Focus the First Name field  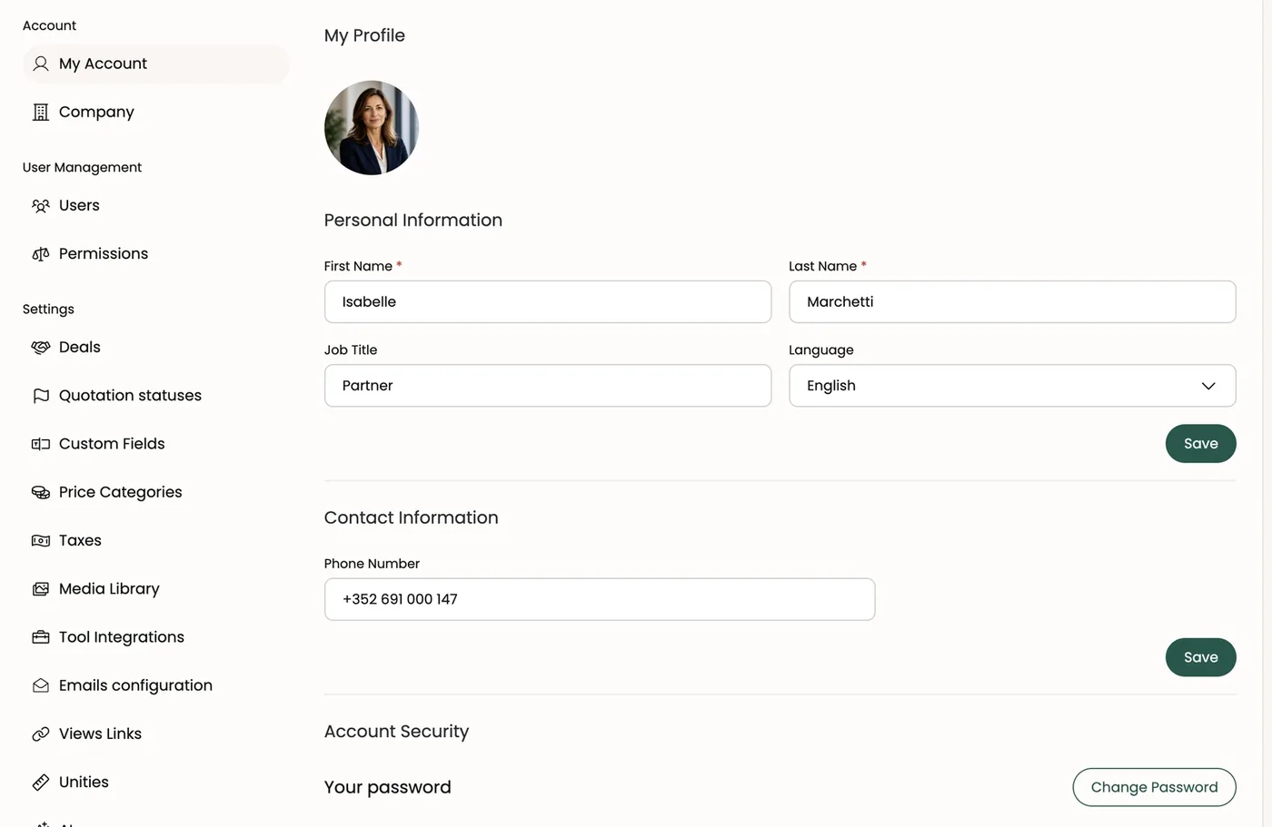tap(548, 301)
